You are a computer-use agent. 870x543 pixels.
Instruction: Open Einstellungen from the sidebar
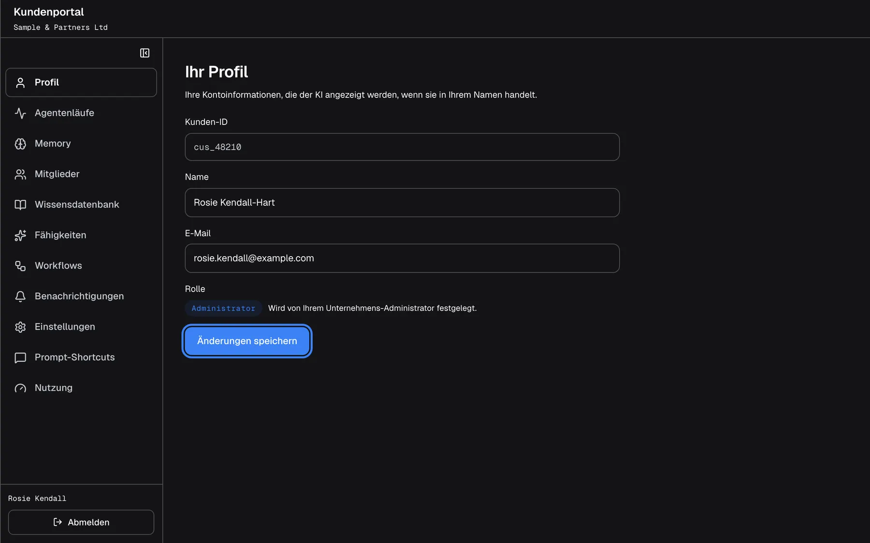pyautogui.click(x=81, y=327)
